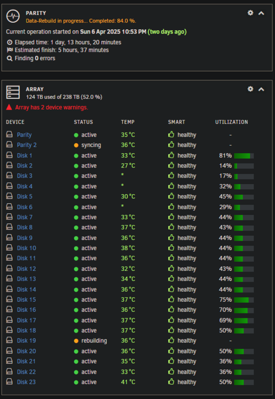Screen dimensions: 275x399
Task: Open the Disk 4 link
Action: pos(24,186)
